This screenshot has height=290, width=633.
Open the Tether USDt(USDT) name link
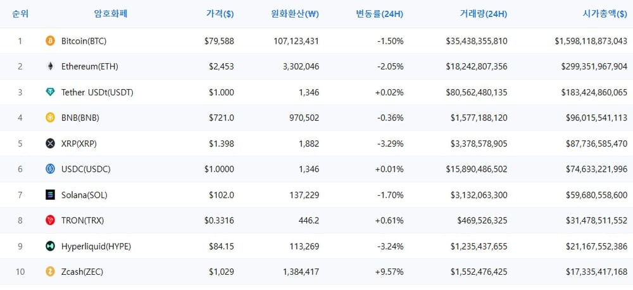[97, 93]
